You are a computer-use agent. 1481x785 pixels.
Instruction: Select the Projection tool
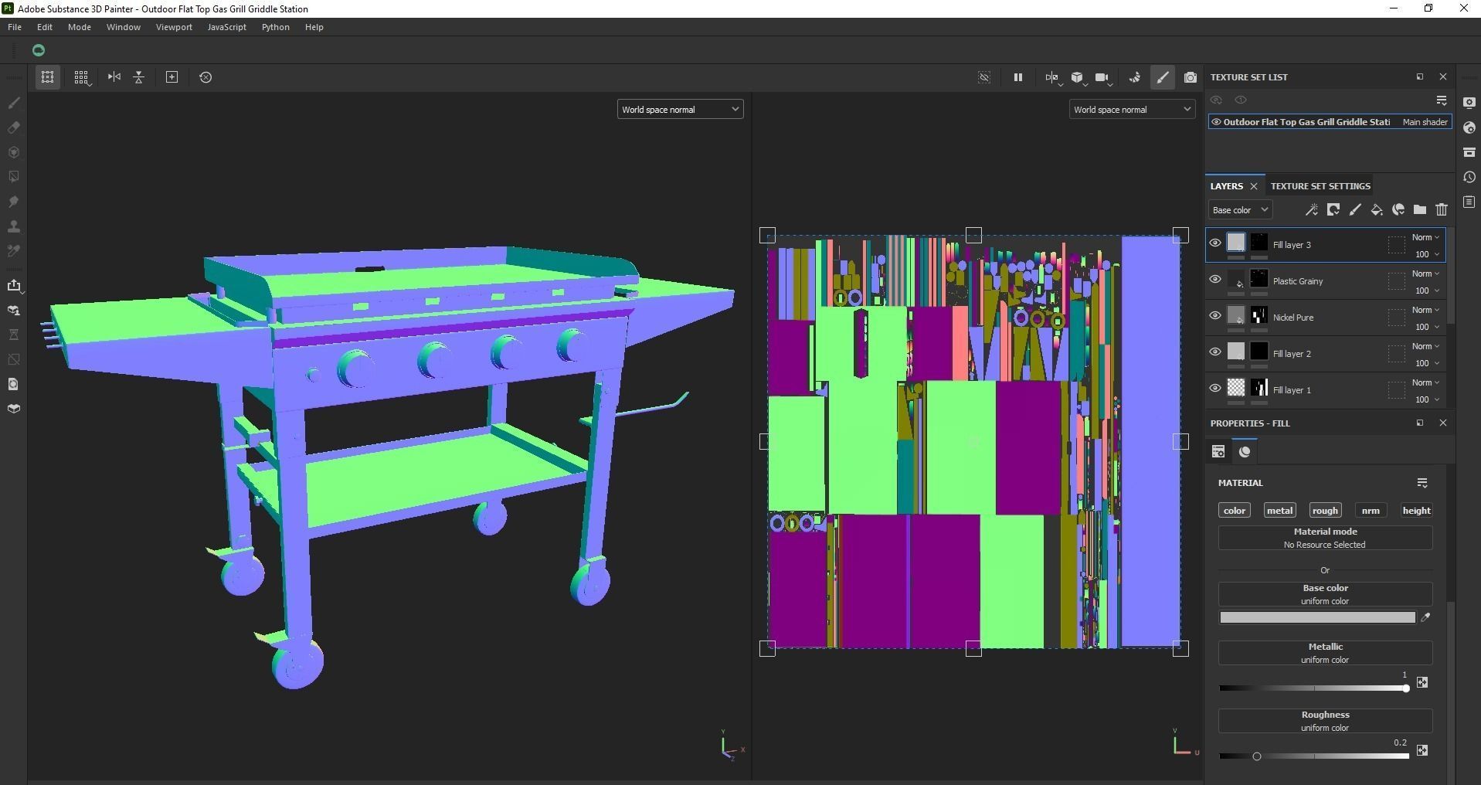pyautogui.click(x=14, y=152)
